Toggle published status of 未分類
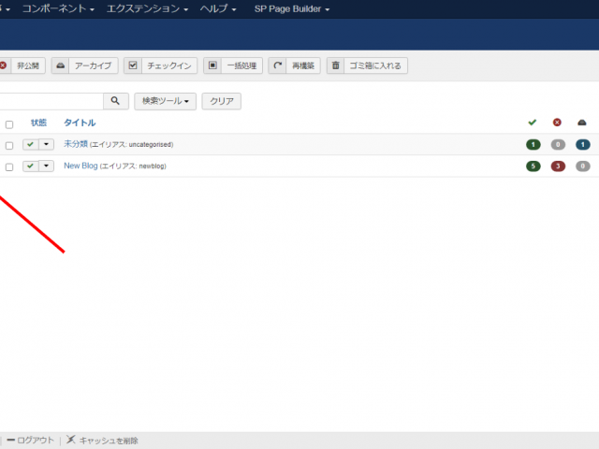This screenshot has height=449, width=599. point(31,144)
